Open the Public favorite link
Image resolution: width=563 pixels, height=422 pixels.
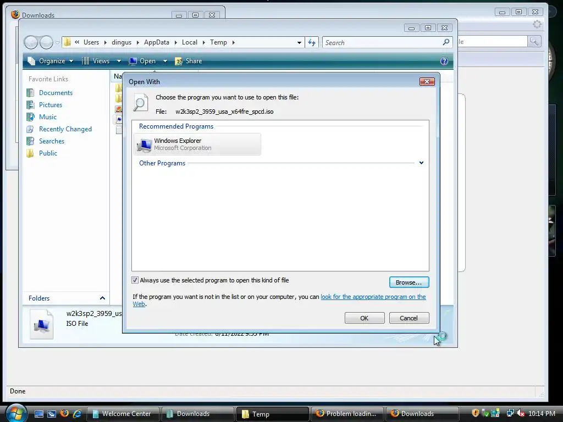(48, 153)
